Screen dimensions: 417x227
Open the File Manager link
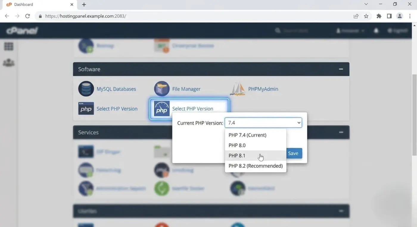[x=186, y=89]
